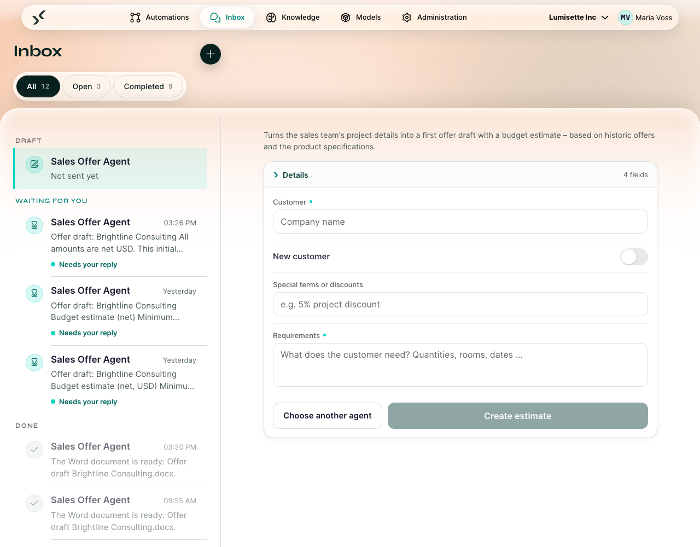Click the Knowledge brain icon
700x547 pixels.
pos(271,18)
